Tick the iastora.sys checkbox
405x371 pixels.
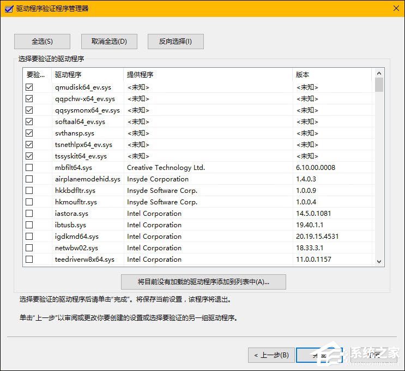29,214
